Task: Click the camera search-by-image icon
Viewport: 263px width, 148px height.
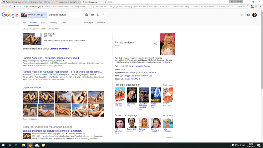Action: click(87, 15)
